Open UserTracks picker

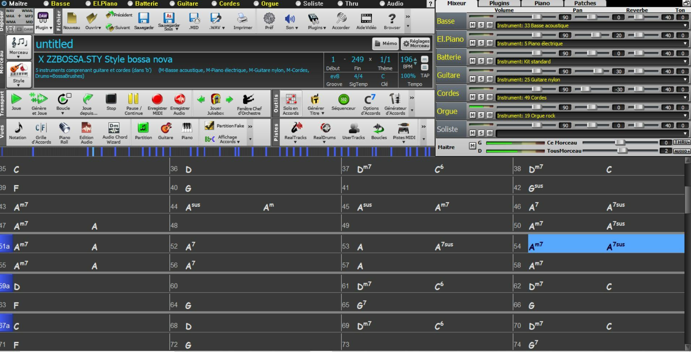pyautogui.click(x=353, y=131)
